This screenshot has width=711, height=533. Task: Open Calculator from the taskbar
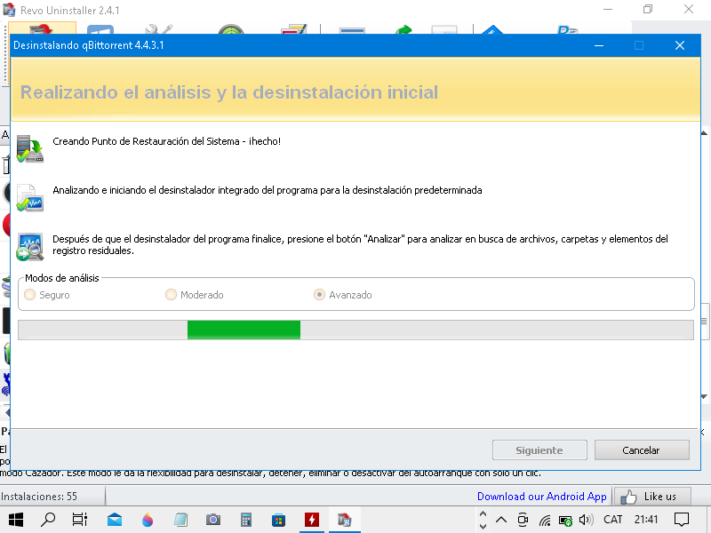tap(246, 520)
